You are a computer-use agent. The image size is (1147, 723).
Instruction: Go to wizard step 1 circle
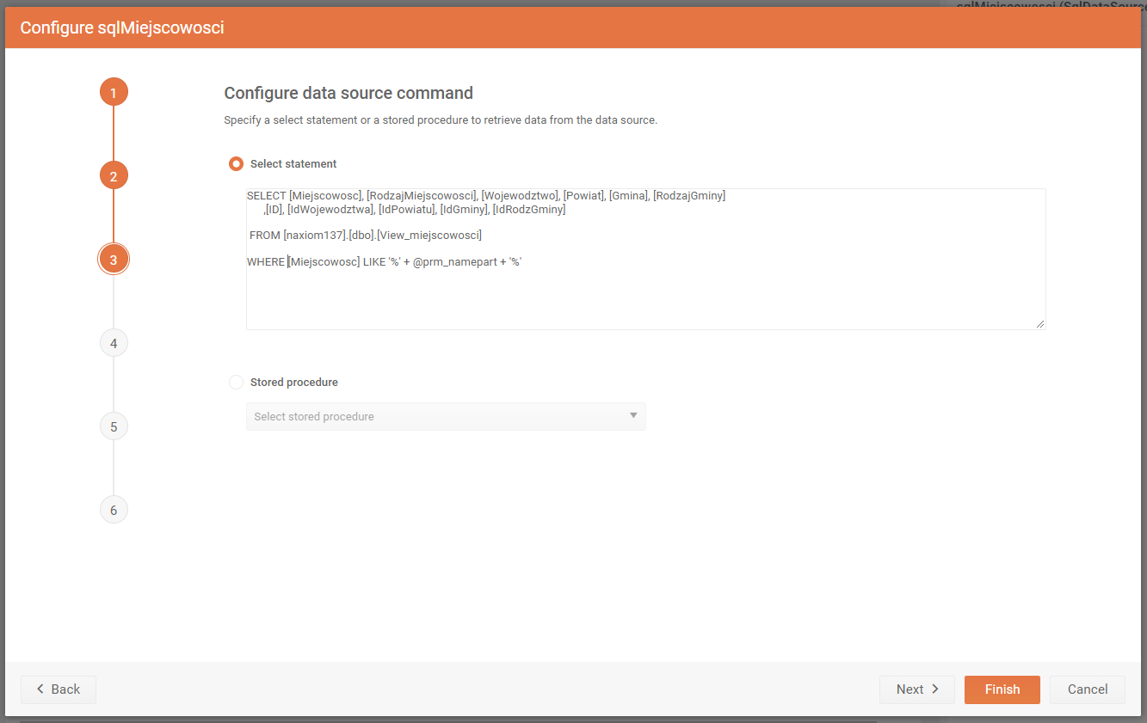[x=114, y=92]
